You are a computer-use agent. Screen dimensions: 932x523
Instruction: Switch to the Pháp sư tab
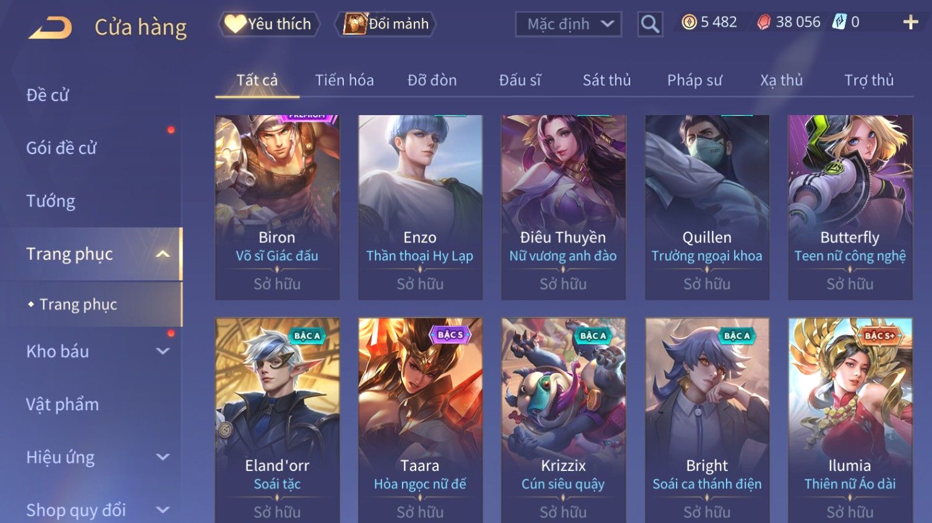click(695, 80)
